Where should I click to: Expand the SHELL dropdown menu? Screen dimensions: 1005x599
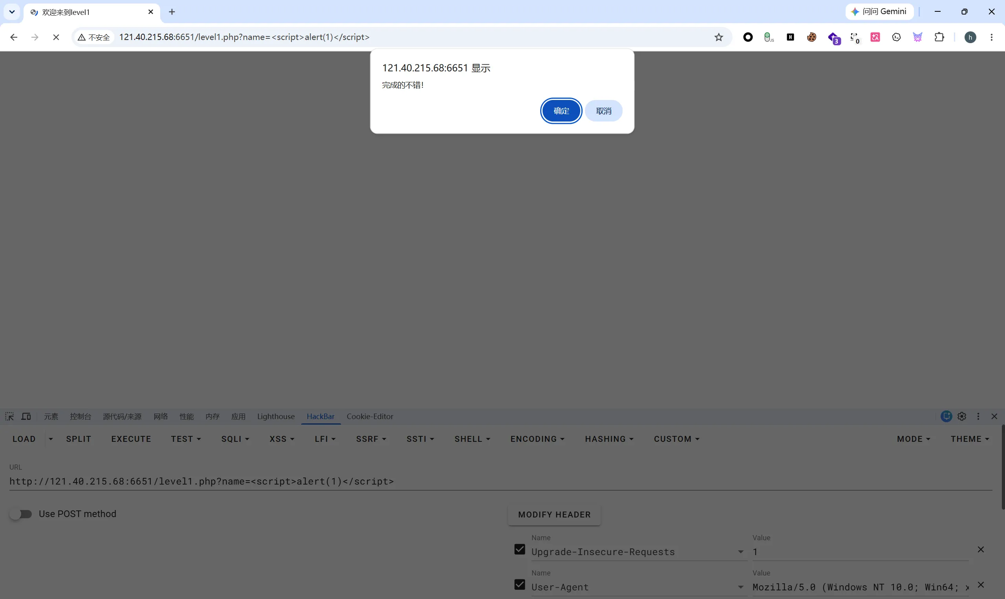tap(472, 439)
